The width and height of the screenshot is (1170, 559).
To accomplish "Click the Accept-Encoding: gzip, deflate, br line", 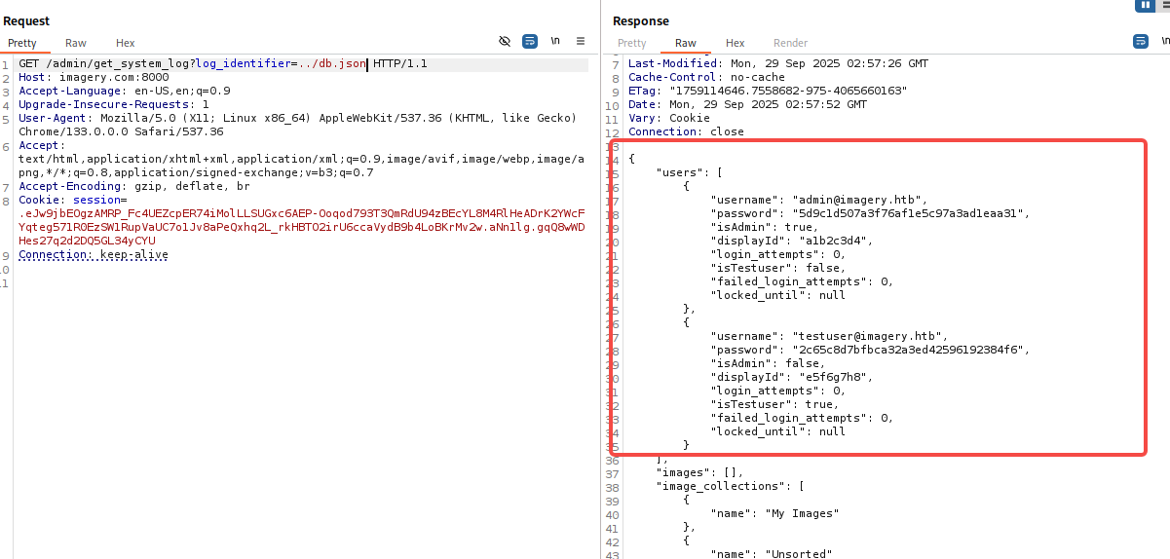I will [x=134, y=186].
